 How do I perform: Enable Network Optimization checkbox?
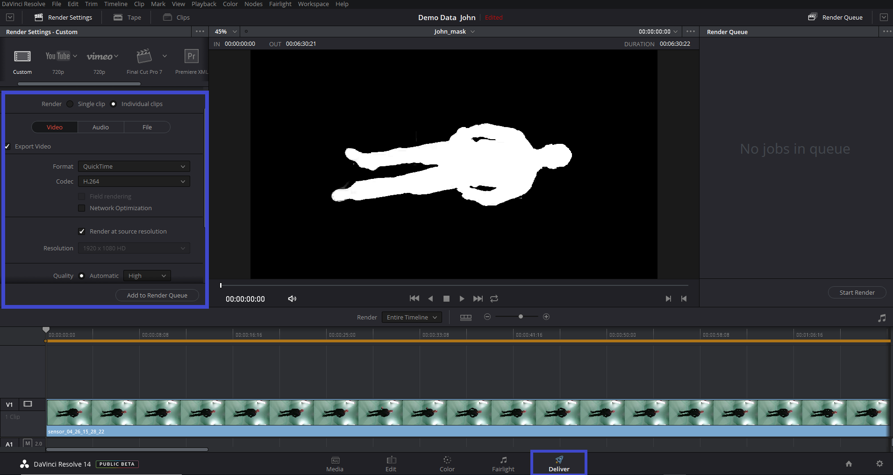pos(82,208)
